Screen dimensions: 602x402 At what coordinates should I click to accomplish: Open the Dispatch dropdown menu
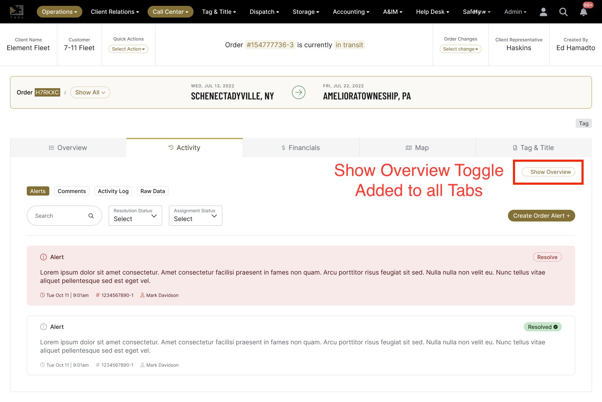point(264,12)
